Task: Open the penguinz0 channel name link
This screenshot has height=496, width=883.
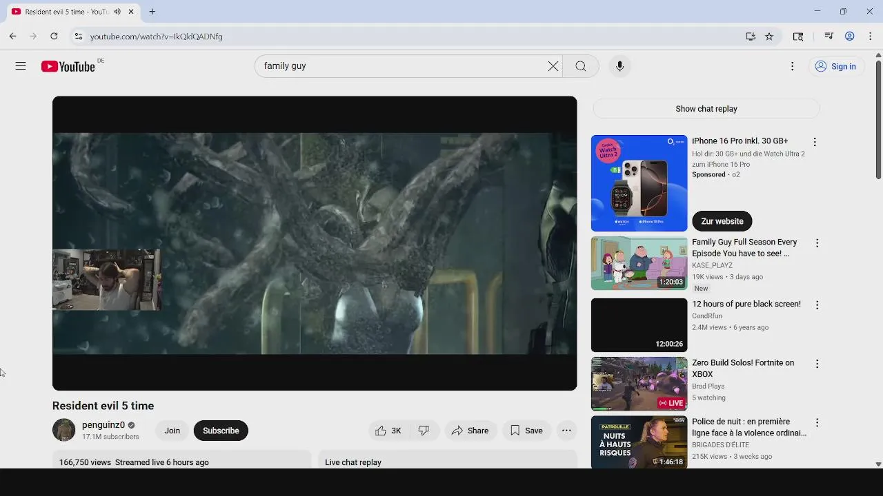Action: point(103,425)
